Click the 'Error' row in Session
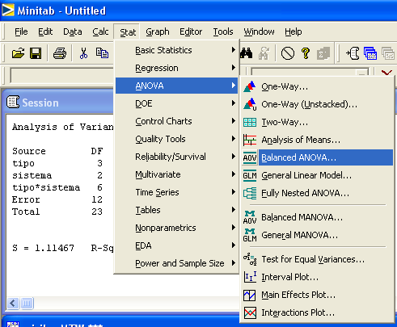Screen dimensions: 397x327 click(x=57, y=199)
